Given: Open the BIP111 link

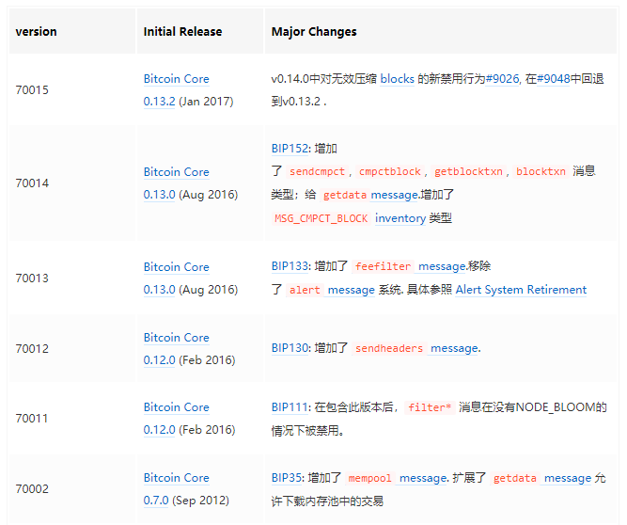Looking at the screenshot, I should click(290, 407).
